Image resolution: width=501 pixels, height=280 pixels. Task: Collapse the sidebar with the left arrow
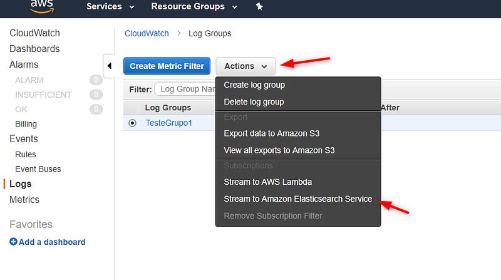coord(109,66)
